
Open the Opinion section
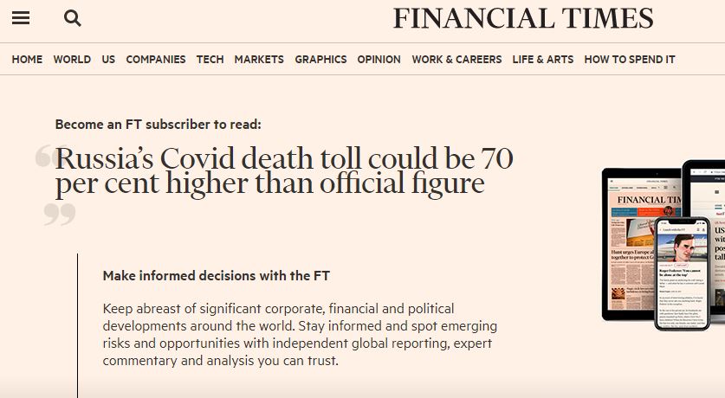379,60
